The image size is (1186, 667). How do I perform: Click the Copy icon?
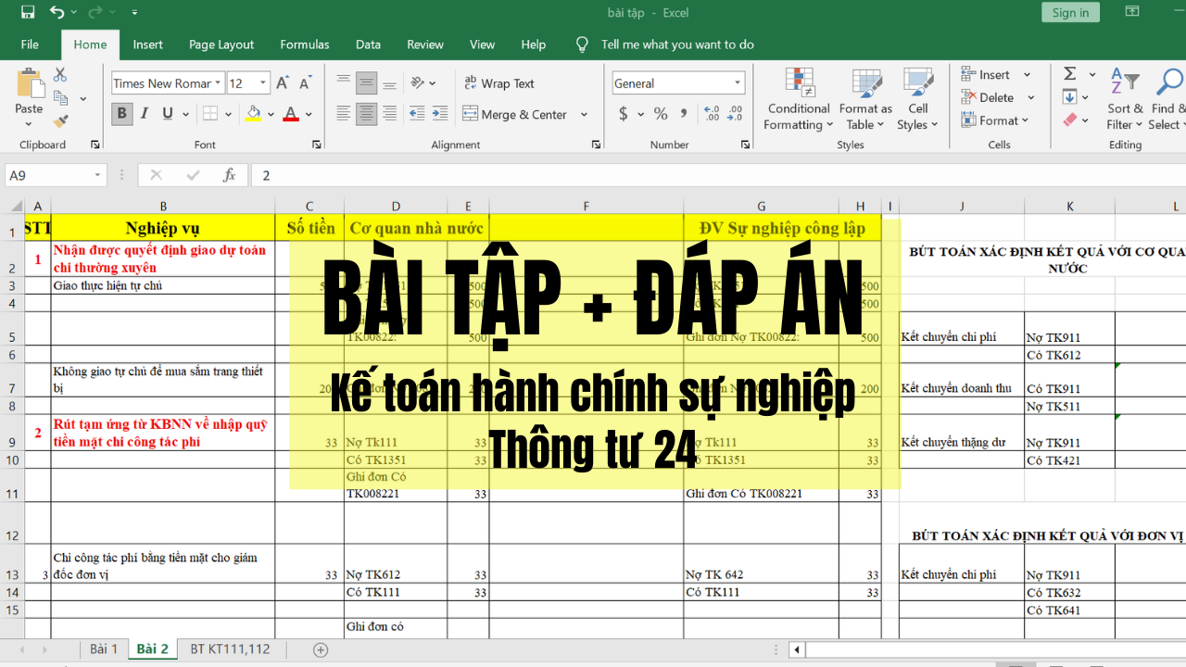pos(62,98)
